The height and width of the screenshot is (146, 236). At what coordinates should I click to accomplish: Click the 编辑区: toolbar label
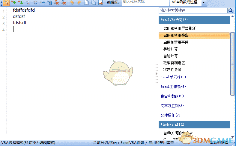pyautogui.click(x=113, y=2)
